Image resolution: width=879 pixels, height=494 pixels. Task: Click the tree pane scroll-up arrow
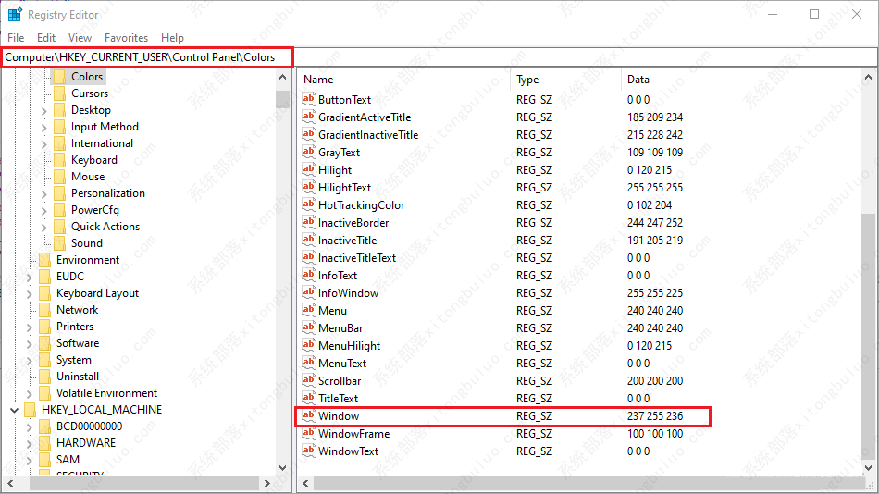(x=282, y=78)
